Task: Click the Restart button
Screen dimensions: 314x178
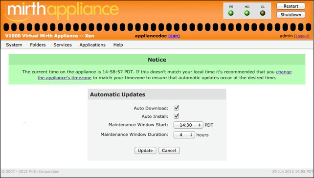Action: [291, 6]
